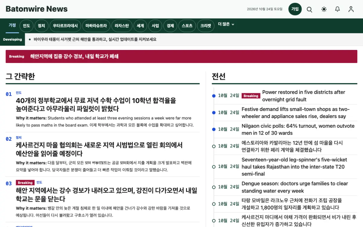Click hollow timeline dot beside 에스토리아와 카발리아 item

tap(214, 146)
